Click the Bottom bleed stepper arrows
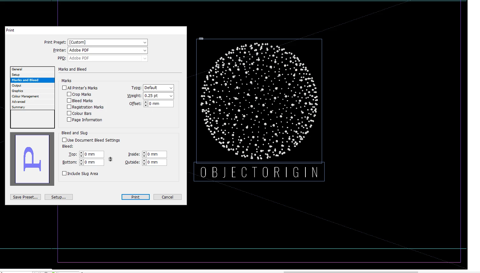This screenshot has width=480, height=273. point(81,162)
